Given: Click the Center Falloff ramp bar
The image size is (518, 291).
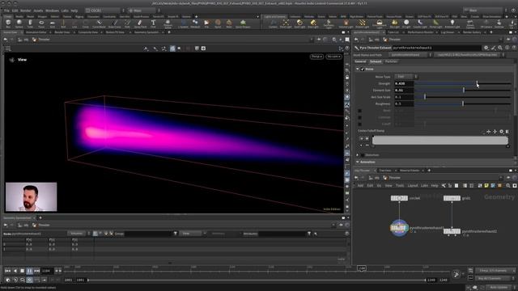Looking at the screenshot, I should coord(440,140).
